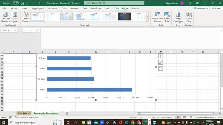The image size is (223, 125).
Task: Click Move Chart button
Action: [x=189, y=17]
